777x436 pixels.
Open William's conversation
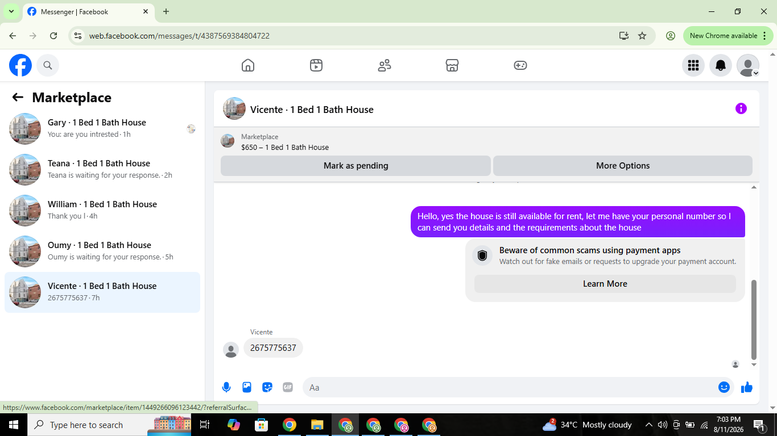[102, 211]
